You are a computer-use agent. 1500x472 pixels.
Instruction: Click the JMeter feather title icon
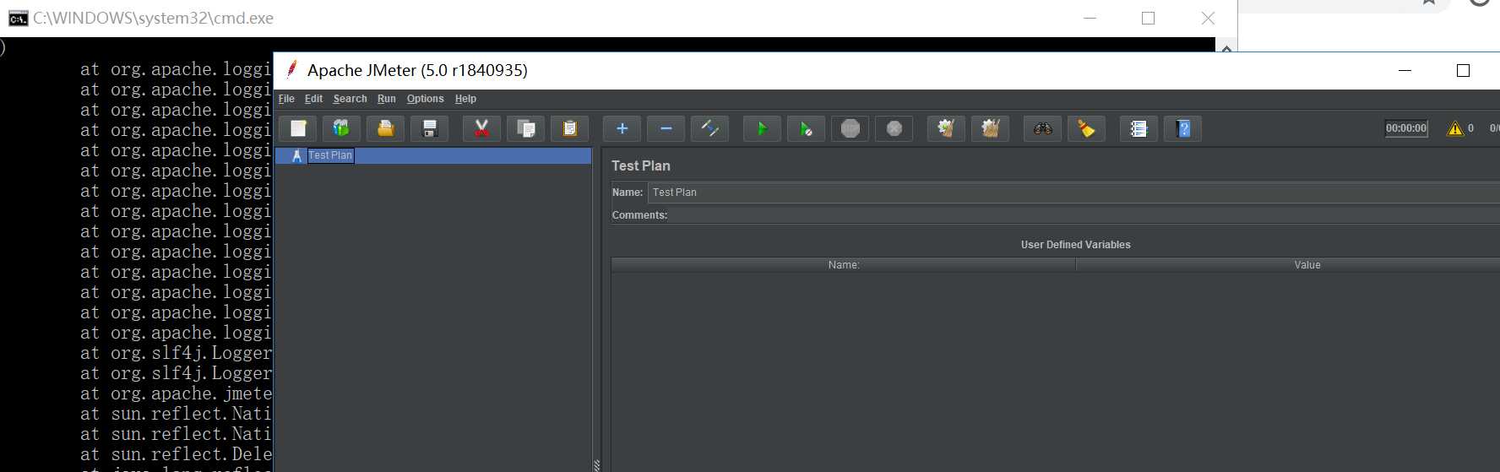291,69
